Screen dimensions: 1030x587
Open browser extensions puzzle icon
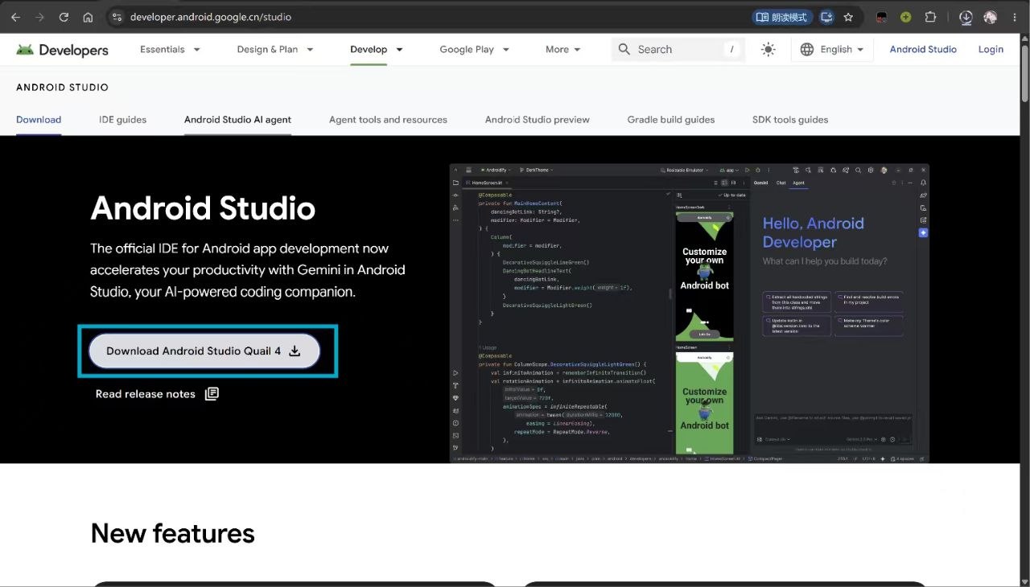pyautogui.click(x=930, y=17)
